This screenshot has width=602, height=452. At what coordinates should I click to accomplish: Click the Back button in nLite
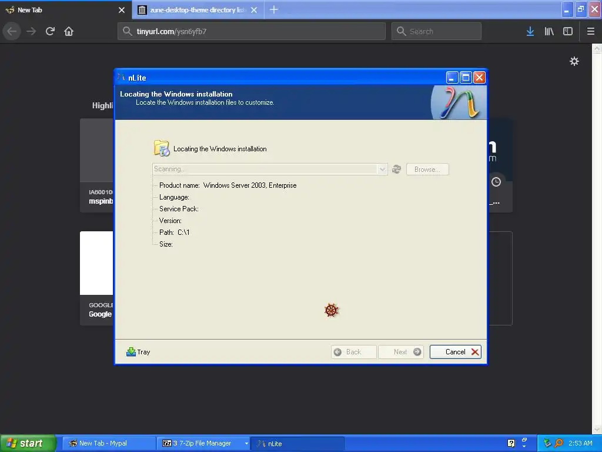click(353, 352)
